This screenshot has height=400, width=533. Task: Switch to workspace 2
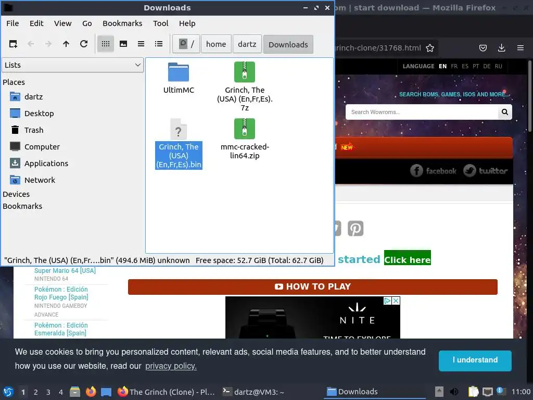click(36, 392)
